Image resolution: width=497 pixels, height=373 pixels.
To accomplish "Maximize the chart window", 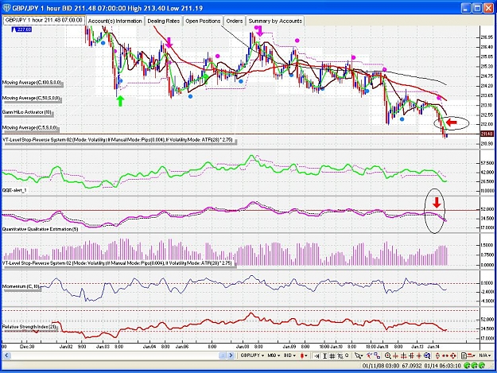I will 476,8.
